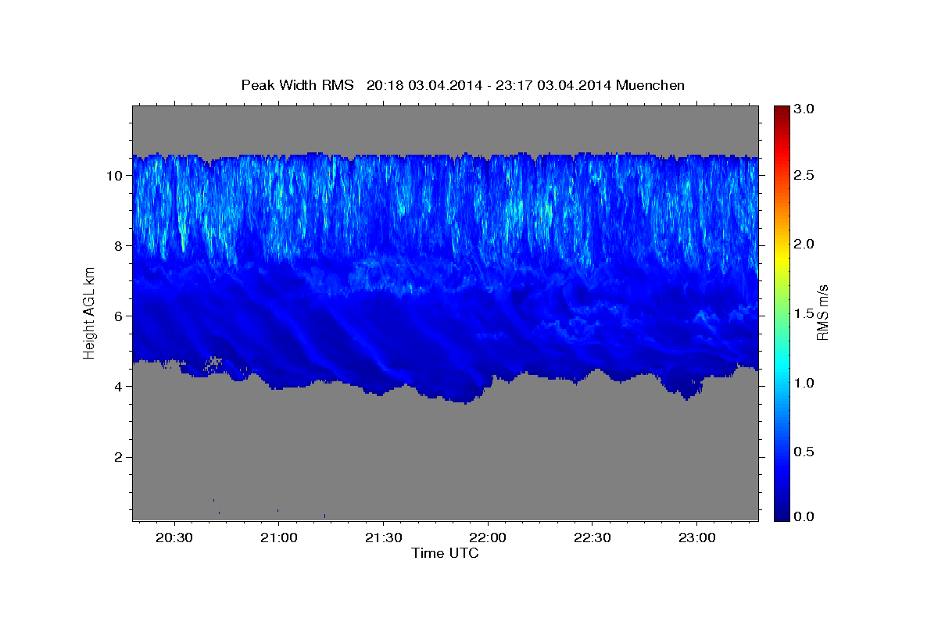This screenshot has height=625, width=938.
Task: Click the '20:30' time axis label
Action: click(174, 537)
